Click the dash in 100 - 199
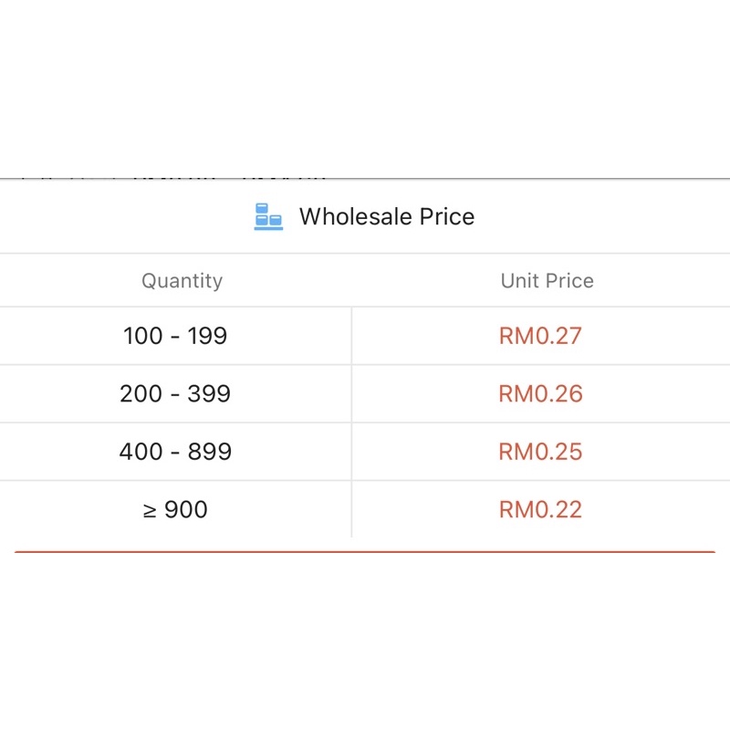Screen dimensions: 730x730 click(175, 338)
